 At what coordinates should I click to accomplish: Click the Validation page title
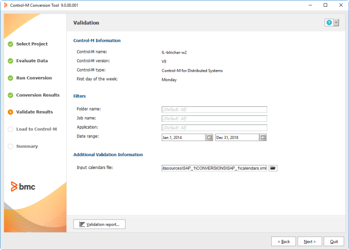(86, 23)
